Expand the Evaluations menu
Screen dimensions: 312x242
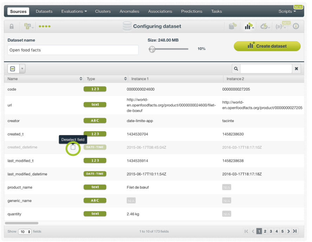pyautogui.click(x=74, y=11)
